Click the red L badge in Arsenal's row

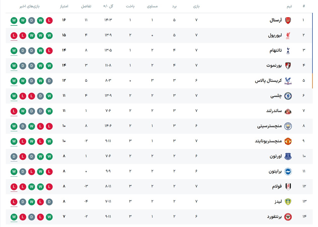click(49, 20)
